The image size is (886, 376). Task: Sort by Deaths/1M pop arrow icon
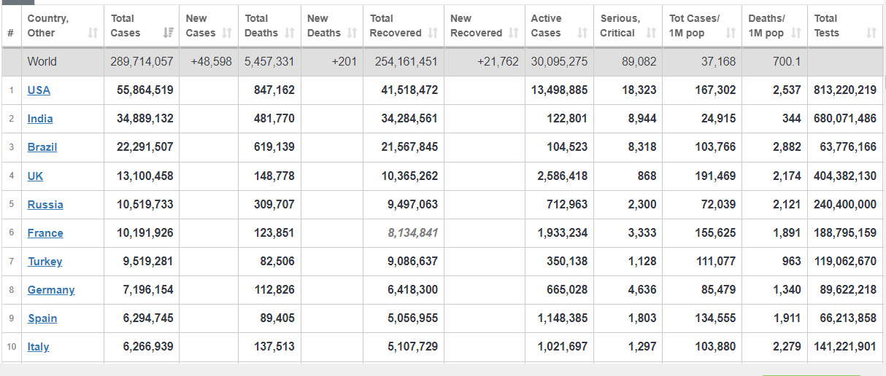click(796, 33)
